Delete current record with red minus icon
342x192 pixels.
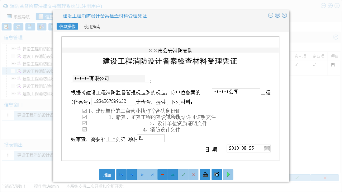point(163,174)
